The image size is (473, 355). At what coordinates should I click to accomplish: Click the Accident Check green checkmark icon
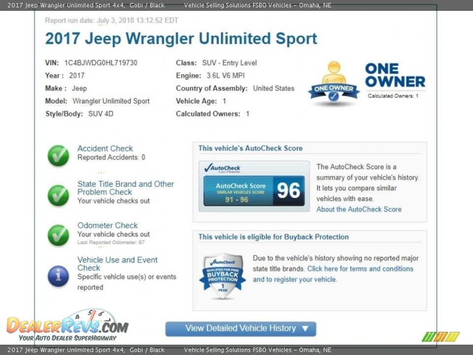point(58,155)
